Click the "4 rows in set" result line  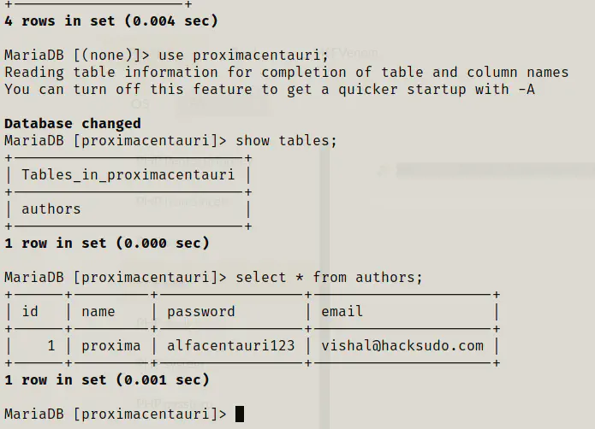pyautogui.click(x=111, y=21)
